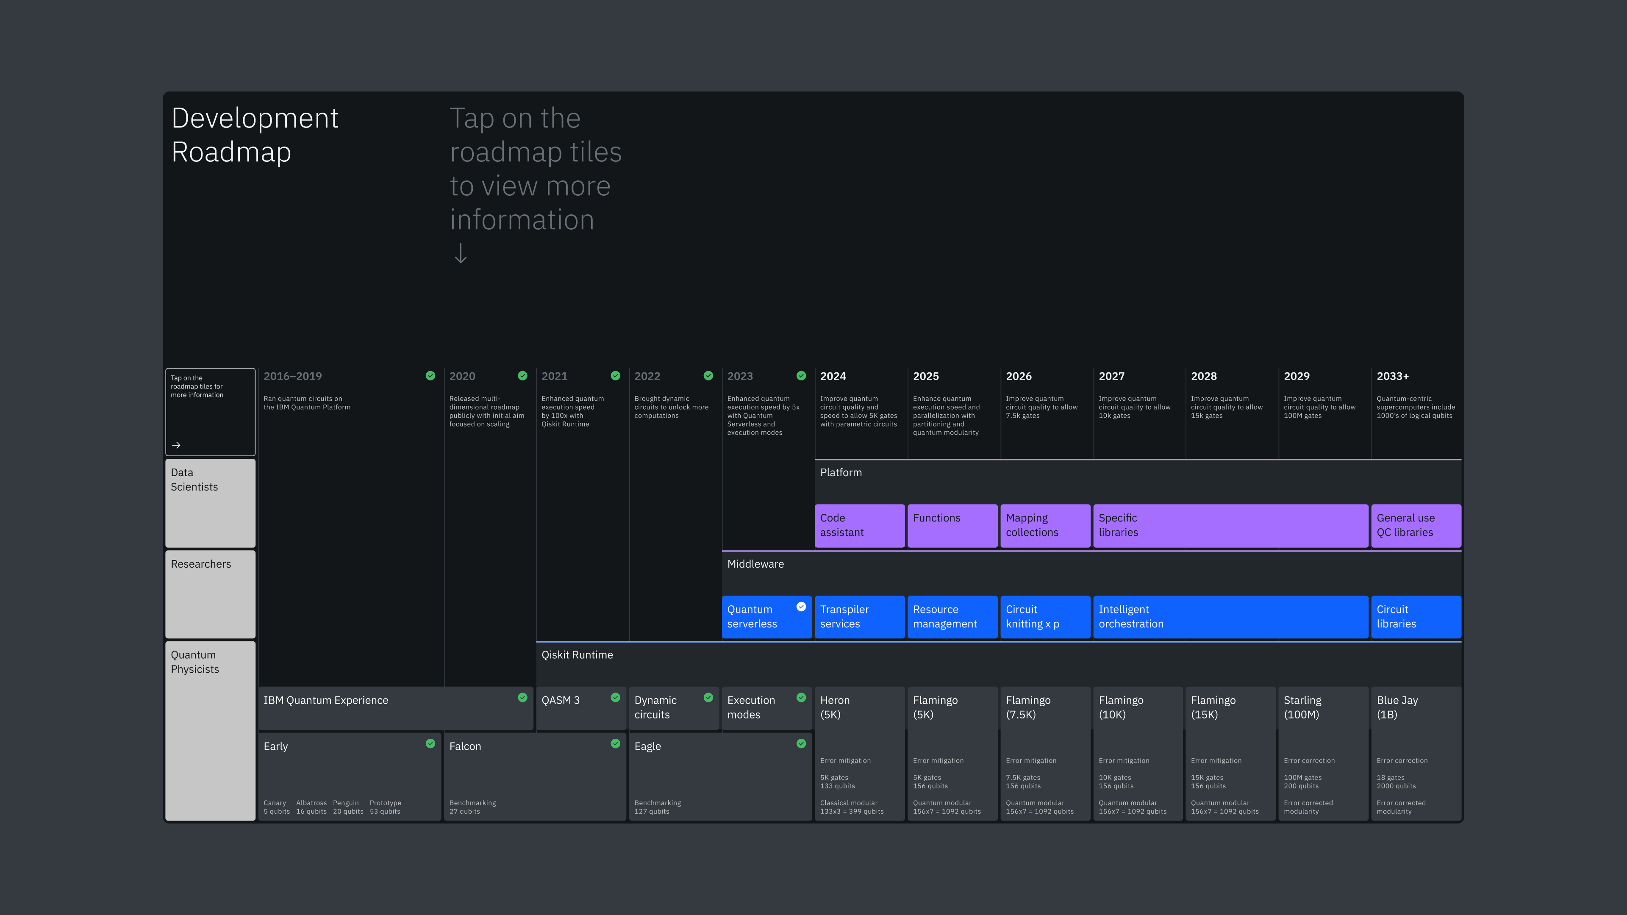
Task: Select the Researchers audience tab
Action: coord(210,593)
